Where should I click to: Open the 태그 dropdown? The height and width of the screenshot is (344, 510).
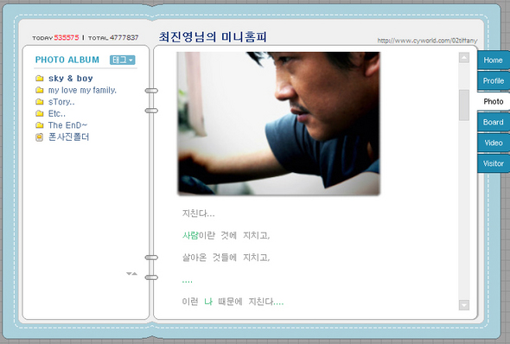(122, 60)
